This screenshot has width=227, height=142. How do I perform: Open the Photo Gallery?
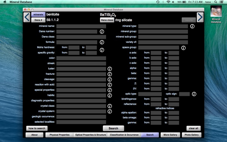[x=192, y=135]
